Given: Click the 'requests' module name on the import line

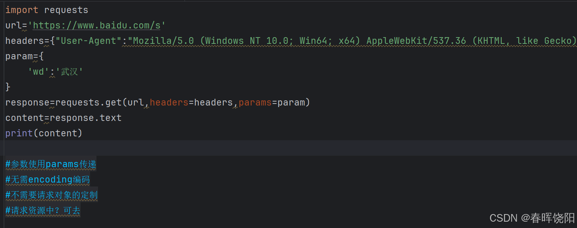Looking at the screenshot, I should tap(66, 10).
